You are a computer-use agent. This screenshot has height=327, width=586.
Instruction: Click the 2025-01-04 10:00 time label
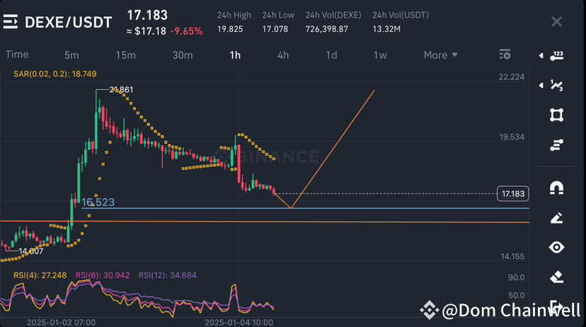tap(239, 323)
